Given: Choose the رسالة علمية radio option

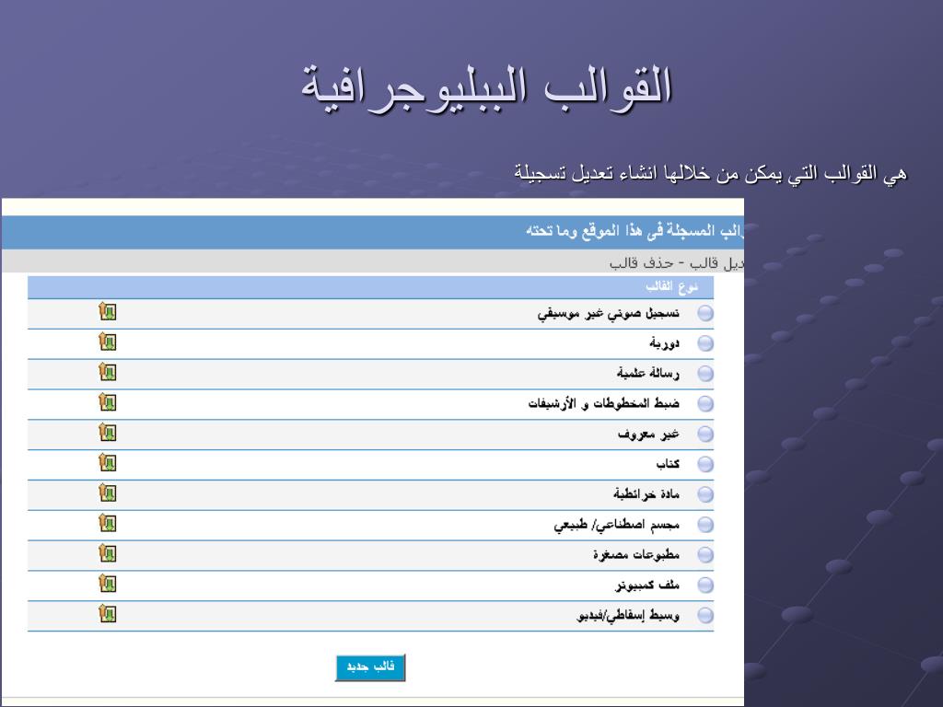Looking at the screenshot, I should coord(705,374).
